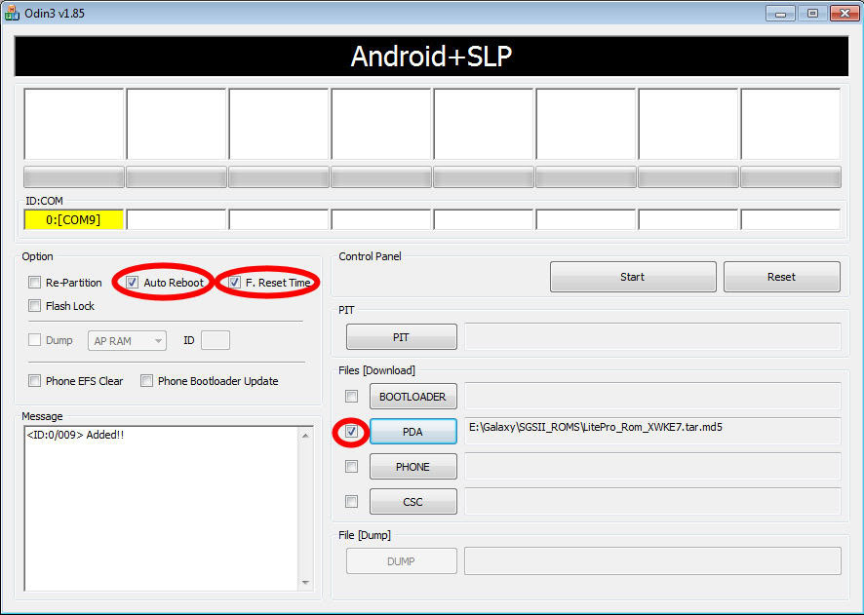
Task: Click the PIT file button
Action: [402, 337]
